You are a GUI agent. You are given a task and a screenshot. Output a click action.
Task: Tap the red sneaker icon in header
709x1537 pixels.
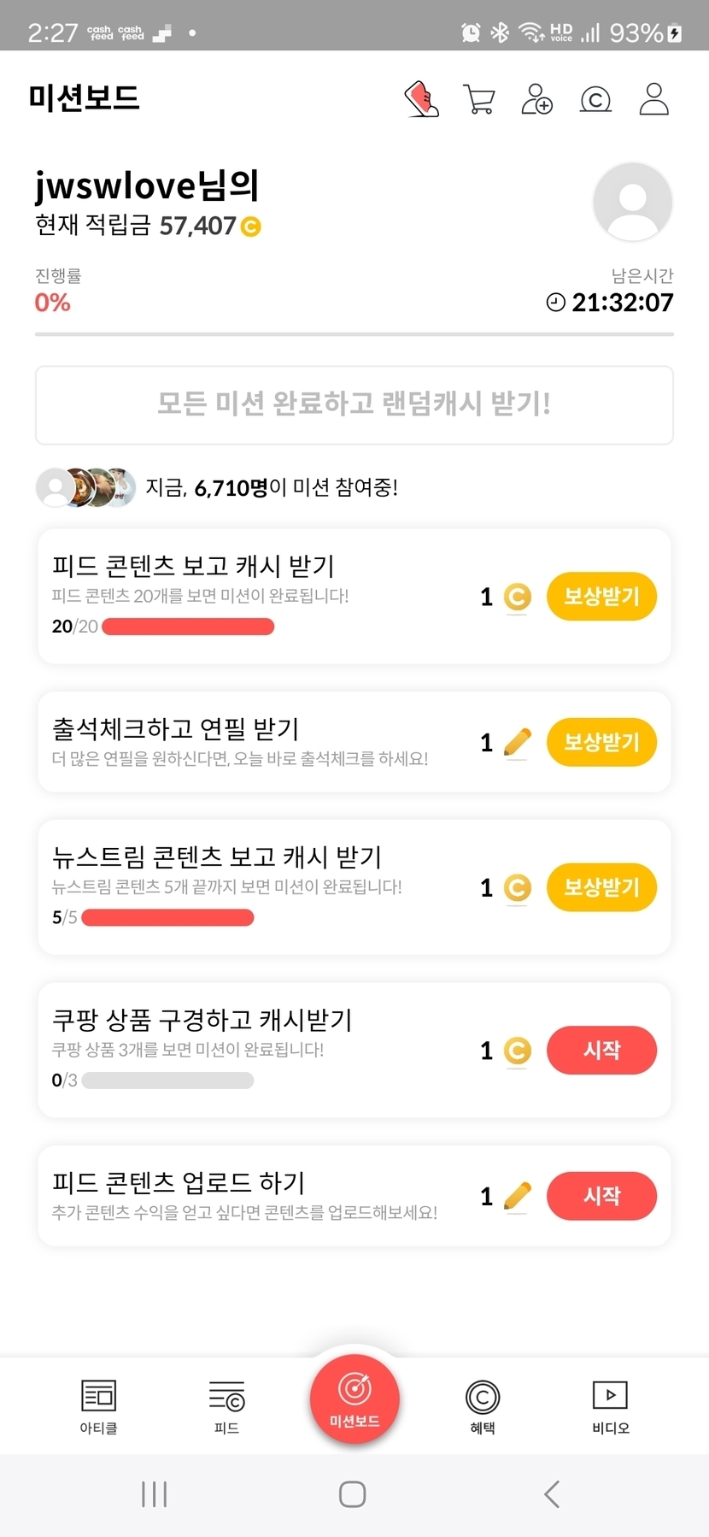(421, 99)
